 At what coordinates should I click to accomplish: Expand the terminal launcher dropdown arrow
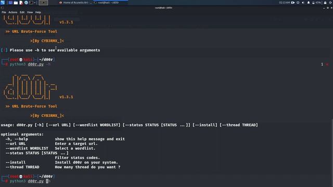(35, 3)
